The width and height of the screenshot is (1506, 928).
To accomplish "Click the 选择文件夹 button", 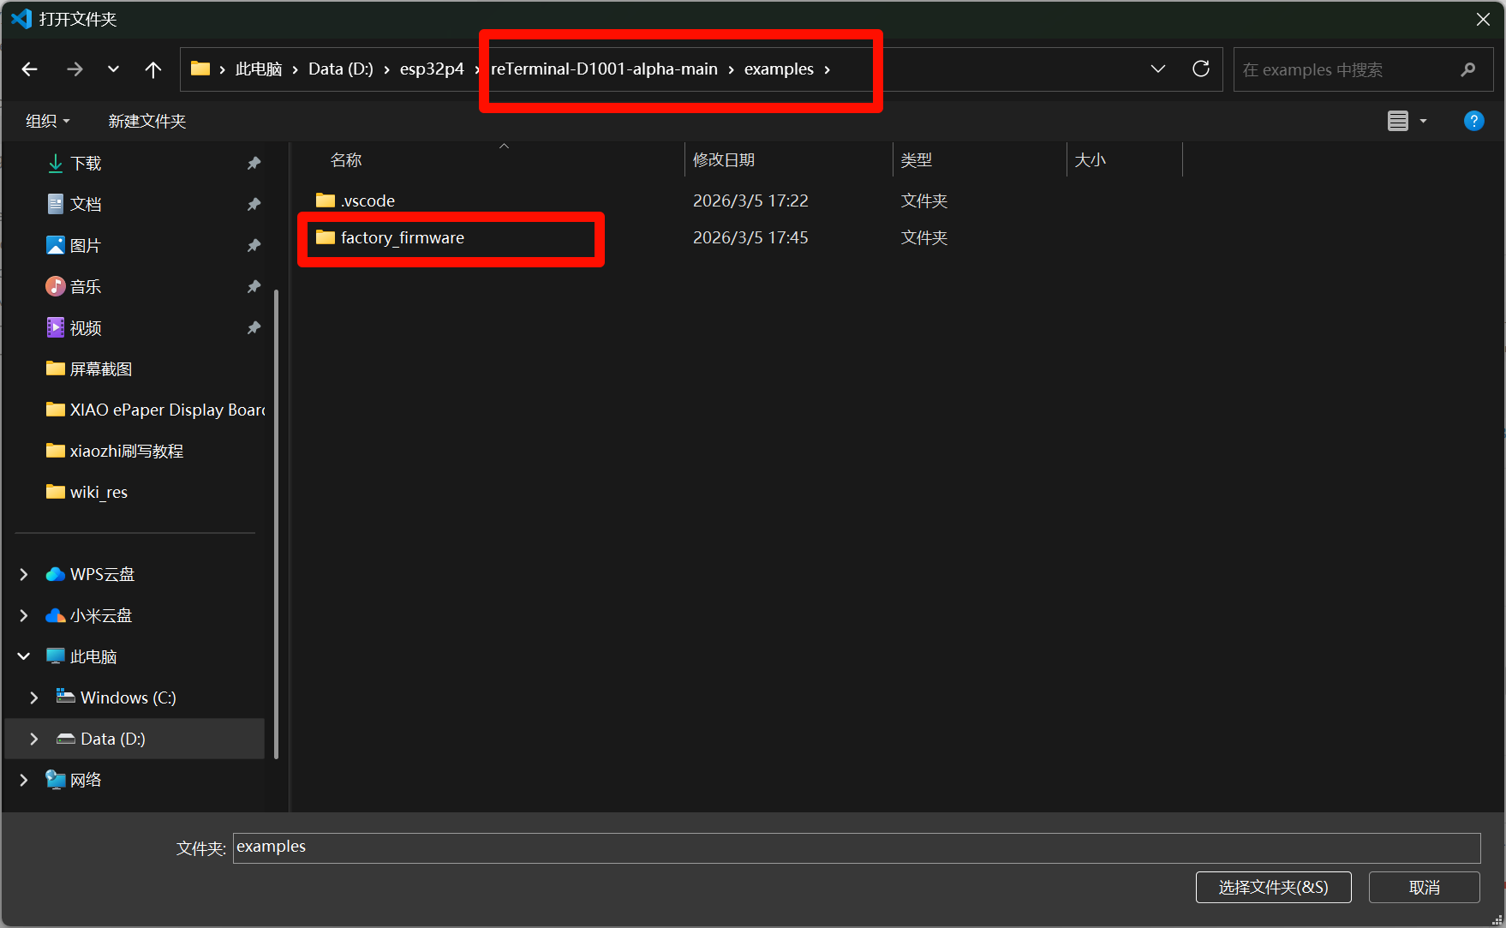I will click(1273, 887).
